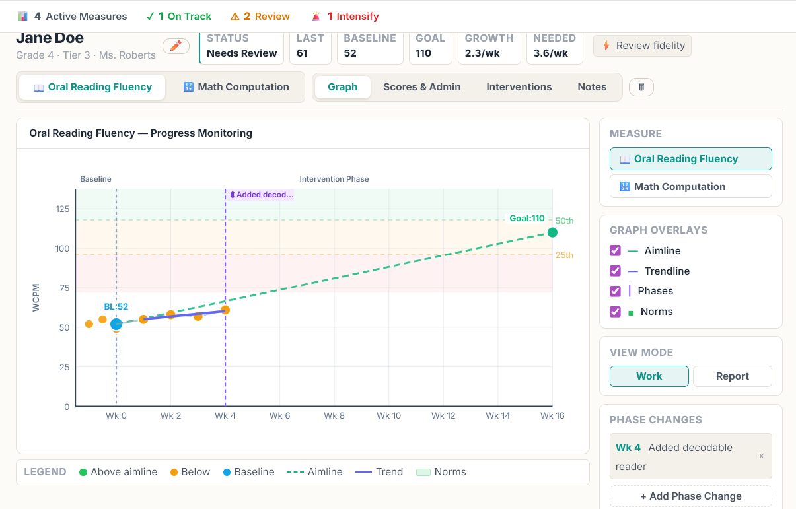Click the 50th percentile norm label
The height and width of the screenshot is (509, 796).
coord(564,221)
